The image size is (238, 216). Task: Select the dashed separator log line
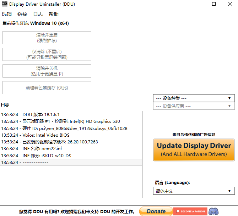(71, 162)
